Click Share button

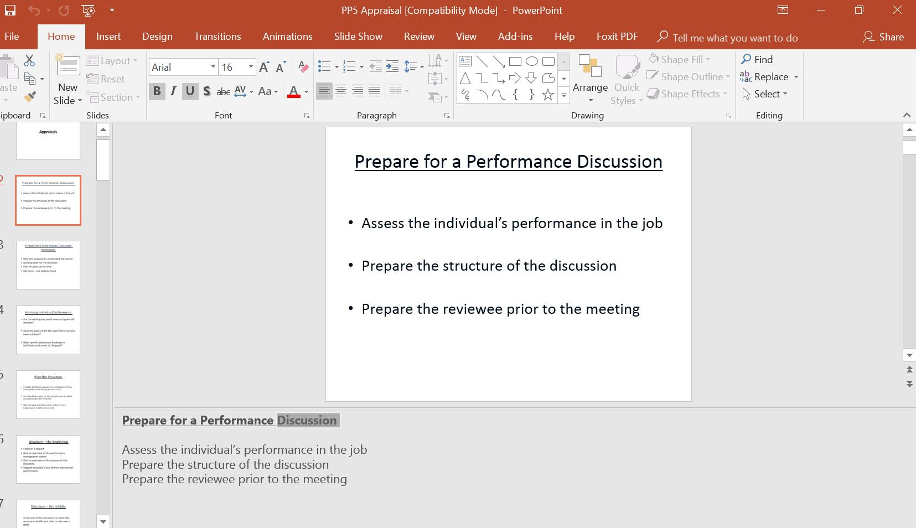(883, 37)
